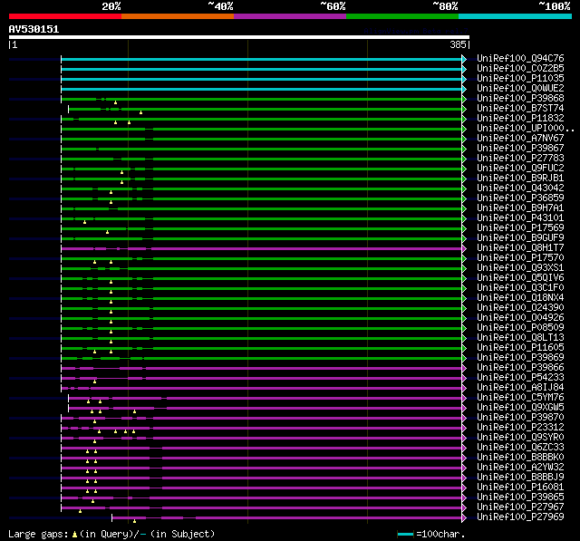Open hit label UniRef100_Q8H1T7
The image size is (580, 541).
[519, 247]
